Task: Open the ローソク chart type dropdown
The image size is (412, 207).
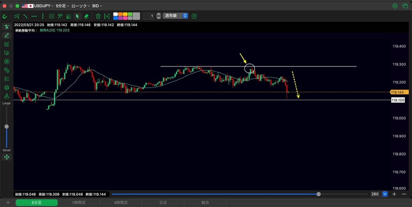Action: tap(81, 6)
